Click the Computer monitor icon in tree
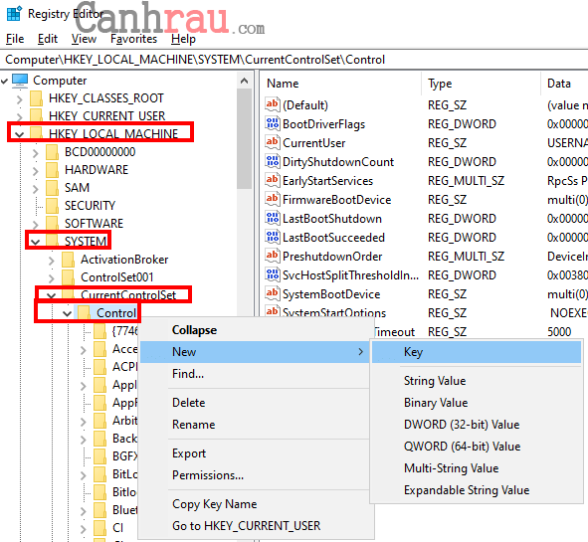Image resolution: width=588 pixels, height=542 pixels. [x=20, y=81]
